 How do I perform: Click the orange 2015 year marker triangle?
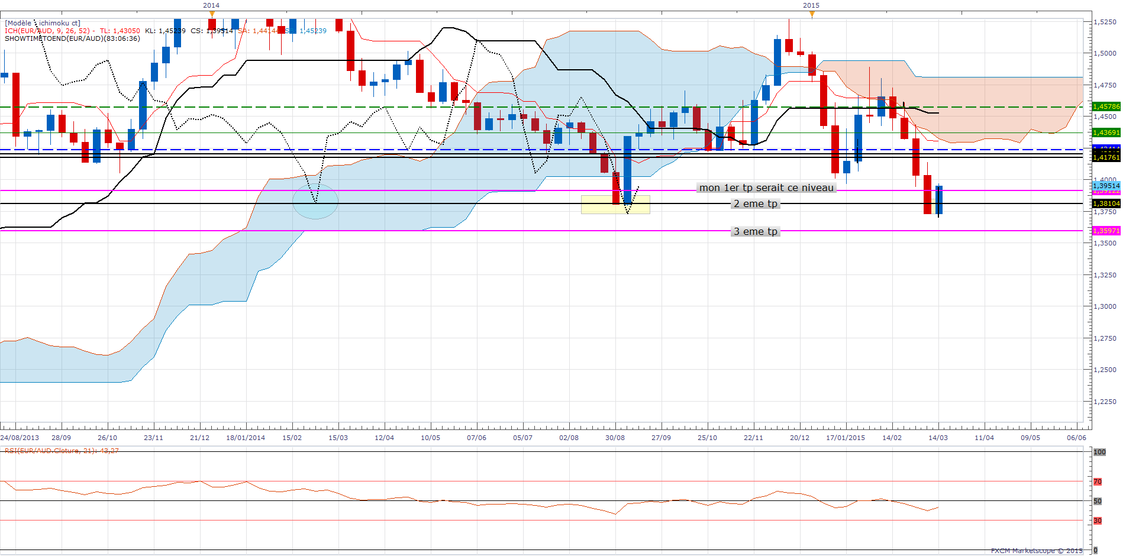pos(812,14)
